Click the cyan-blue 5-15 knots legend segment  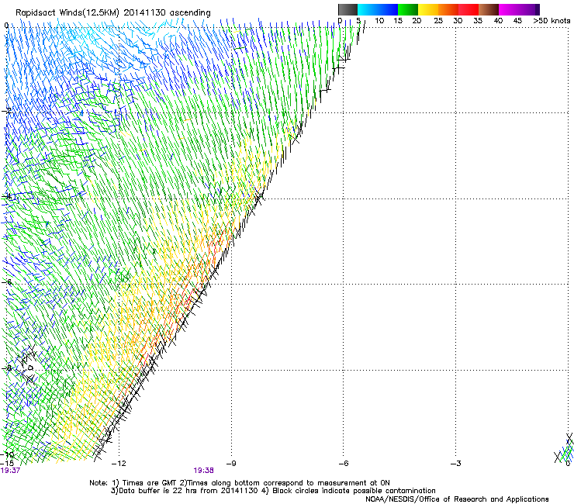[378, 9]
